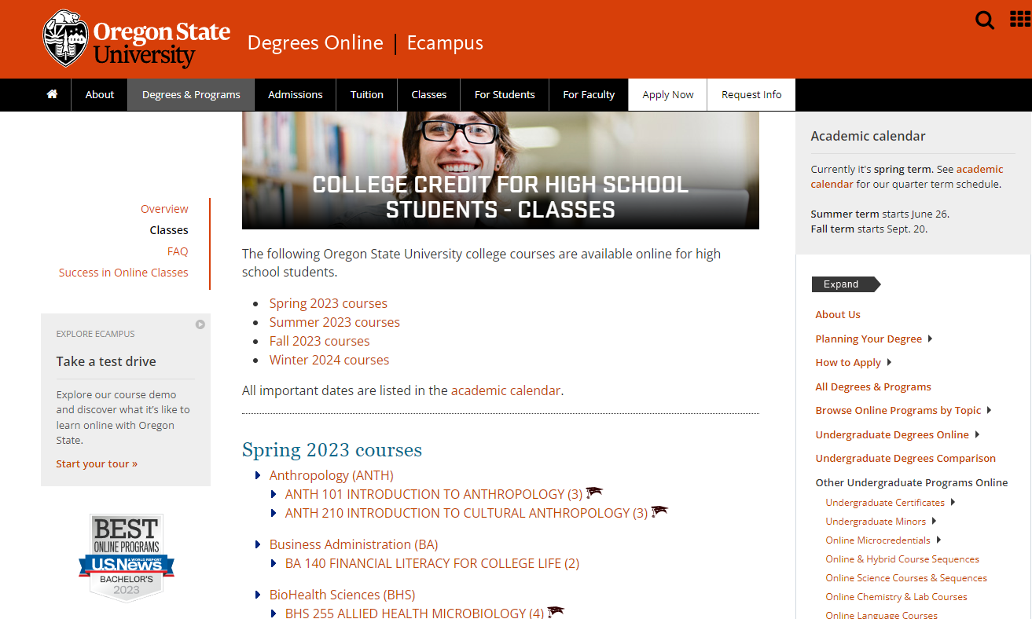This screenshot has width=1032, height=619.
Task: Jump to Fall 2023 courses link
Action: pyautogui.click(x=319, y=341)
